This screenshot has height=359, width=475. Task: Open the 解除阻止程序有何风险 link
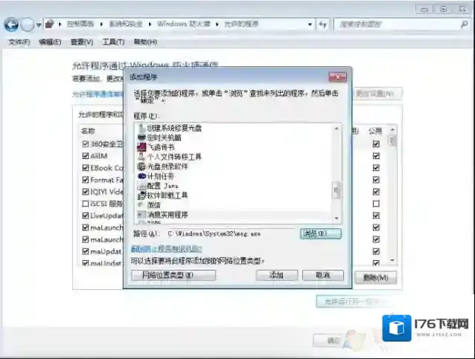tap(166, 249)
